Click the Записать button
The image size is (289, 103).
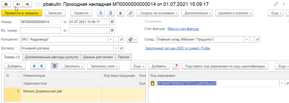(x=55, y=13)
